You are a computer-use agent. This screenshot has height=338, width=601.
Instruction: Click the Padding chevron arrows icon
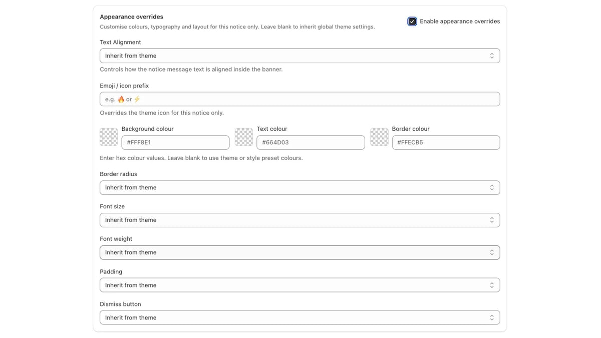point(492,285)
